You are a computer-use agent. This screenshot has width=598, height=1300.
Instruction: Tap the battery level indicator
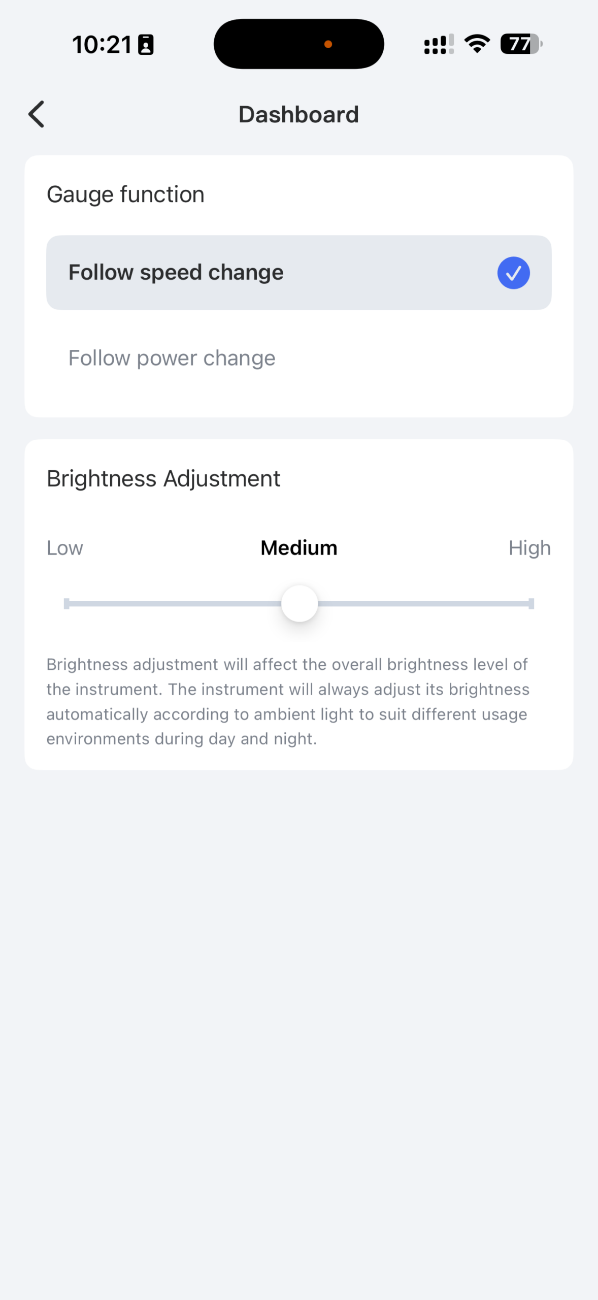click(521, 44)
